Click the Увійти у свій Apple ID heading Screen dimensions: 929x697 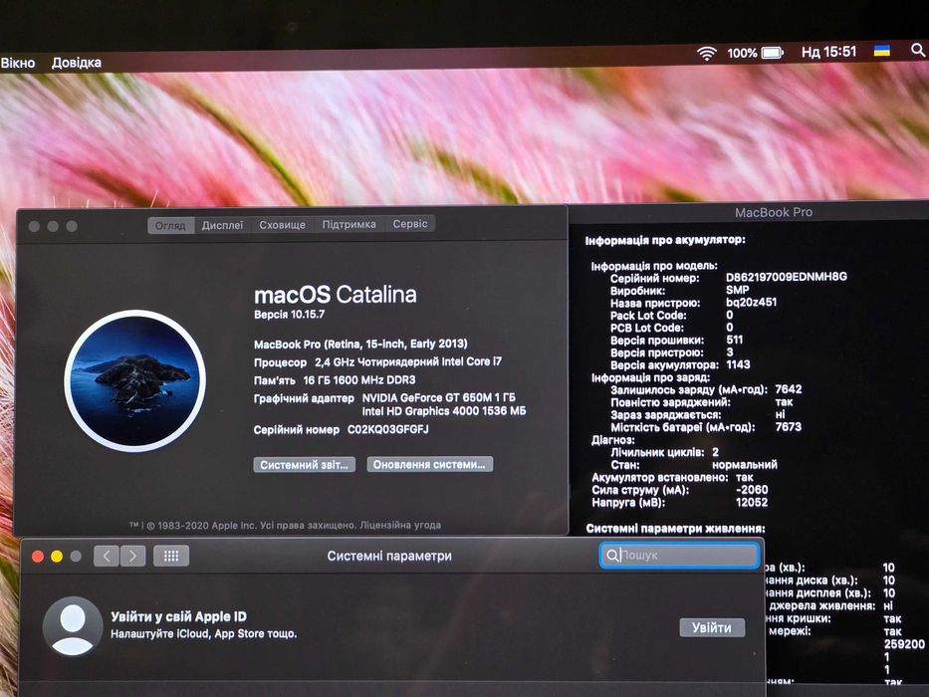click(178, 616)
